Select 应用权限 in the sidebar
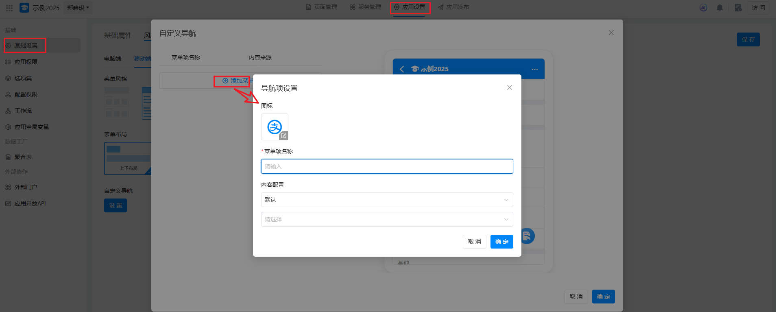Image resolution: width=776 pixels, height=312 pixels. (26, 62)
